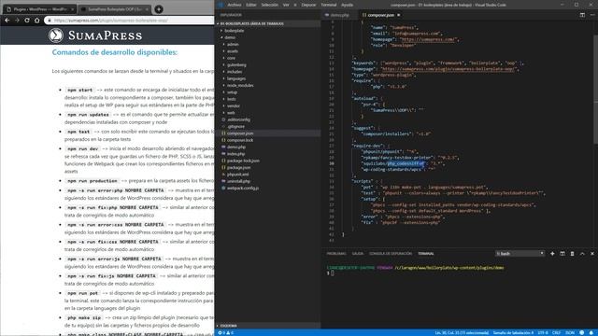Image resolution: width=598 pixels, height=336 pixels.
Task: Open the Selección menu
Action: 270,5
